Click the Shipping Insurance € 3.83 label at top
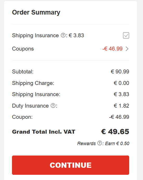 [x=48, y=35]
